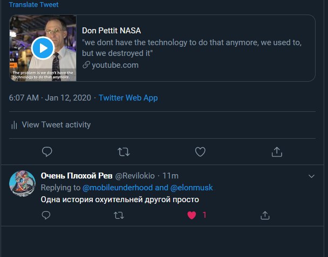This screenshot has height=257, width=328.
Task: Like the main tweet with the heart
Action: tap(200, 152)
